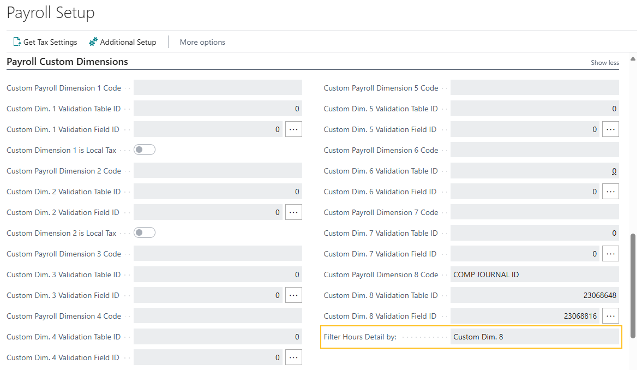This screenshot has height=370, width=642.
Task: Open lookup for Custom Dim. 2 Validation Field ID
Action: (293, 212)
